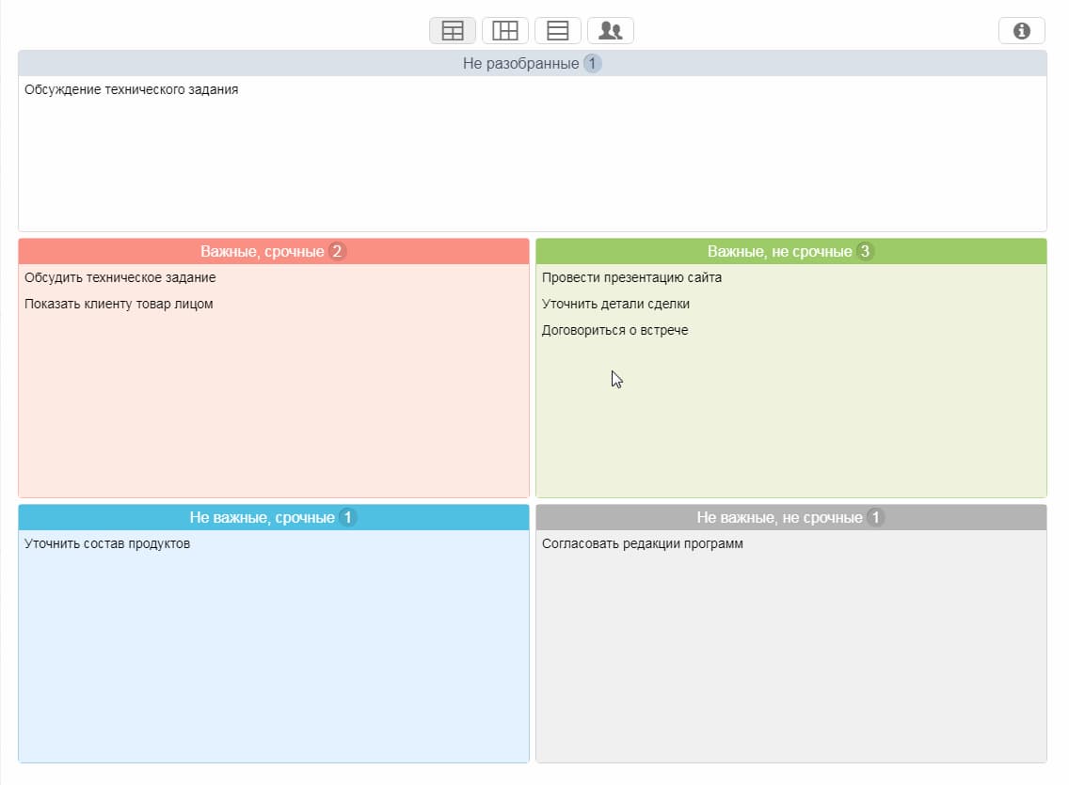This screenshot has height=785, width=1069.
Task: Switch to the stacked rows list view
Action: click(x=558, y=31)
